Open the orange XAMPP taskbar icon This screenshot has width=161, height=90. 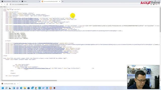pos(51,88)
